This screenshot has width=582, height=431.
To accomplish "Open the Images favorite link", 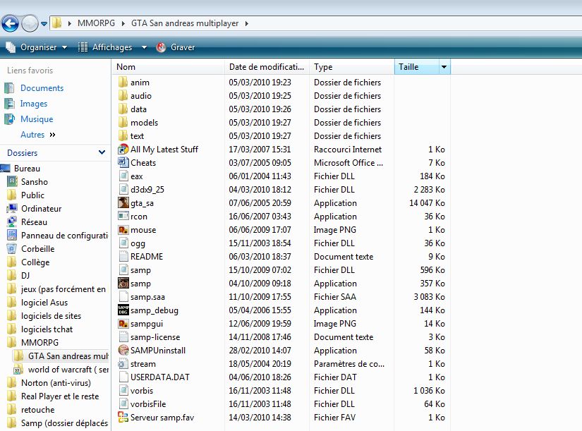I will click(34, 104).
